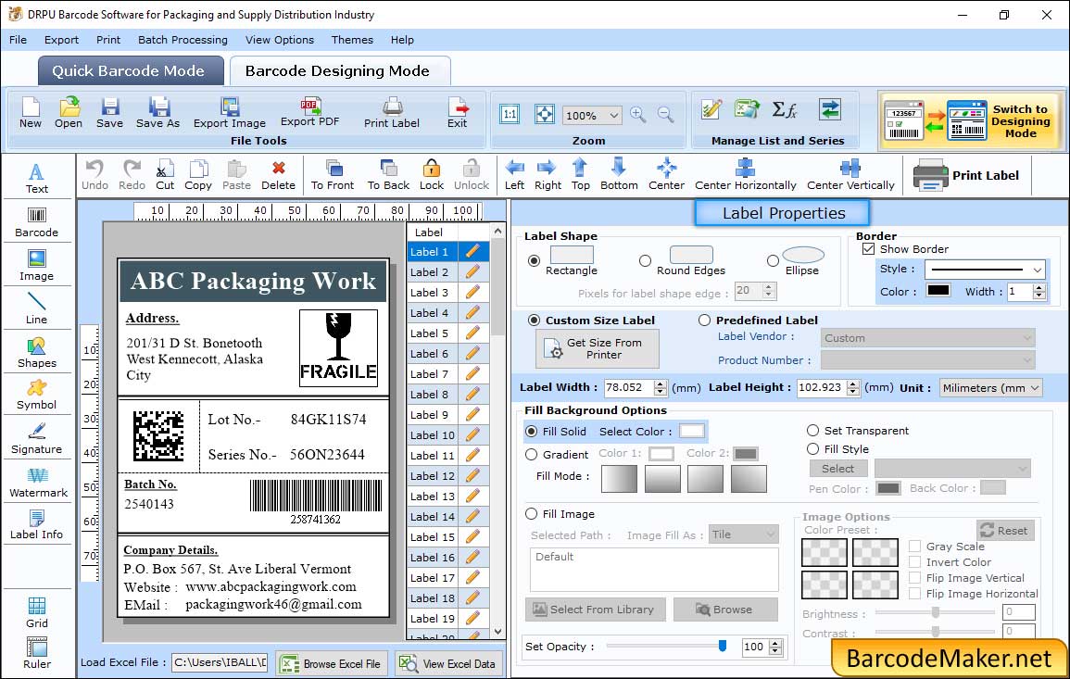This screenshot has height=679, width=1070.
Task: Select Label 5 row in list
Action: tap(447, 333)
